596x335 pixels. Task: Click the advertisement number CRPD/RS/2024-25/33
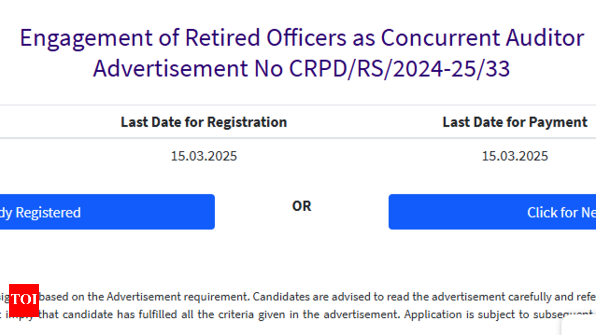(400, 69)
